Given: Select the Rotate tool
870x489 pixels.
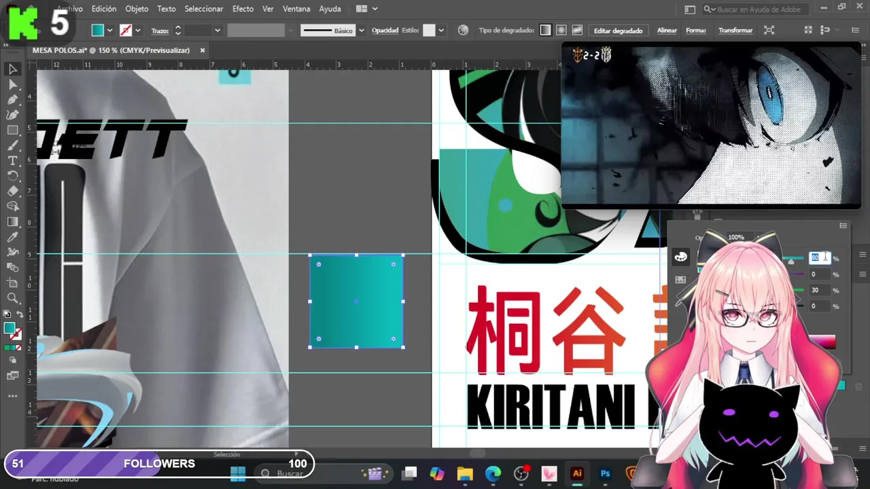Looking at the screenshot, I should (x=13, y=176).
